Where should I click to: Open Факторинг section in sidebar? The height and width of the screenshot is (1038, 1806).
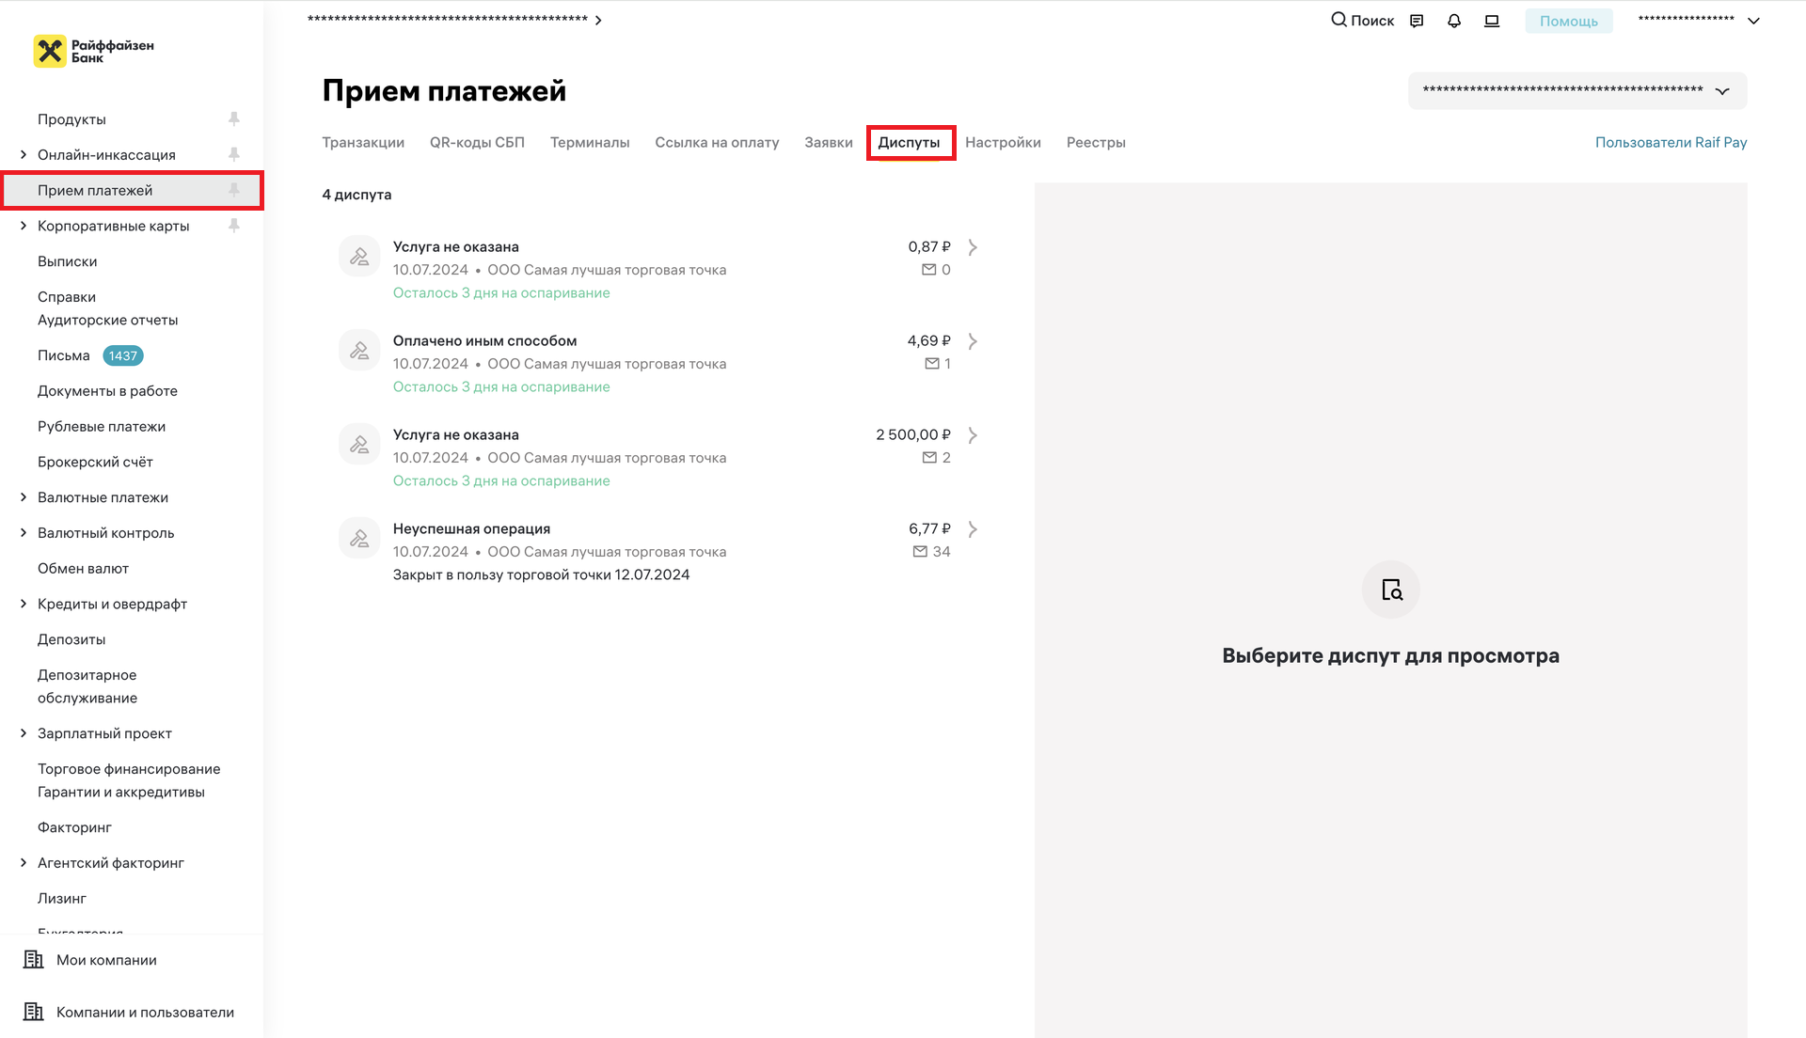coord(74,827)
